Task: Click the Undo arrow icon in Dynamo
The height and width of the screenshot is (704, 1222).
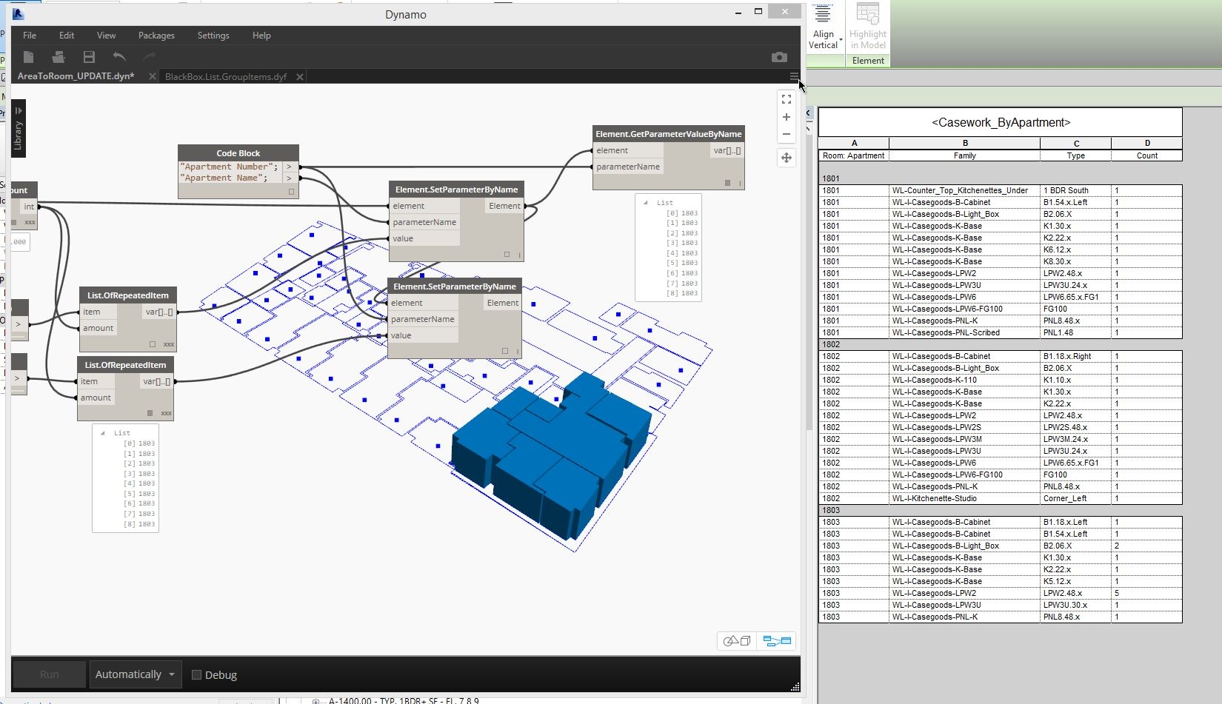Action: click(x=119, y=57)
